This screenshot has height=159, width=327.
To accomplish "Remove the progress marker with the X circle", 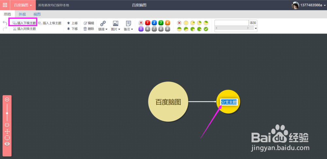I will coord(179,23).
